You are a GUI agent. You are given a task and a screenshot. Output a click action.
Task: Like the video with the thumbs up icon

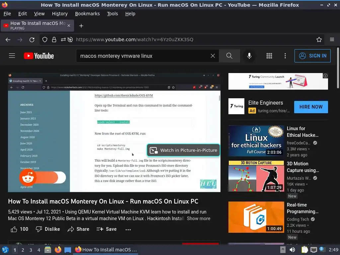[14, 229]
